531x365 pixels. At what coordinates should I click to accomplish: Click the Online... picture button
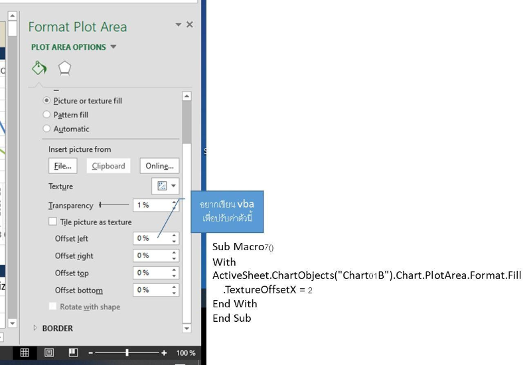[x=159, y=166]
